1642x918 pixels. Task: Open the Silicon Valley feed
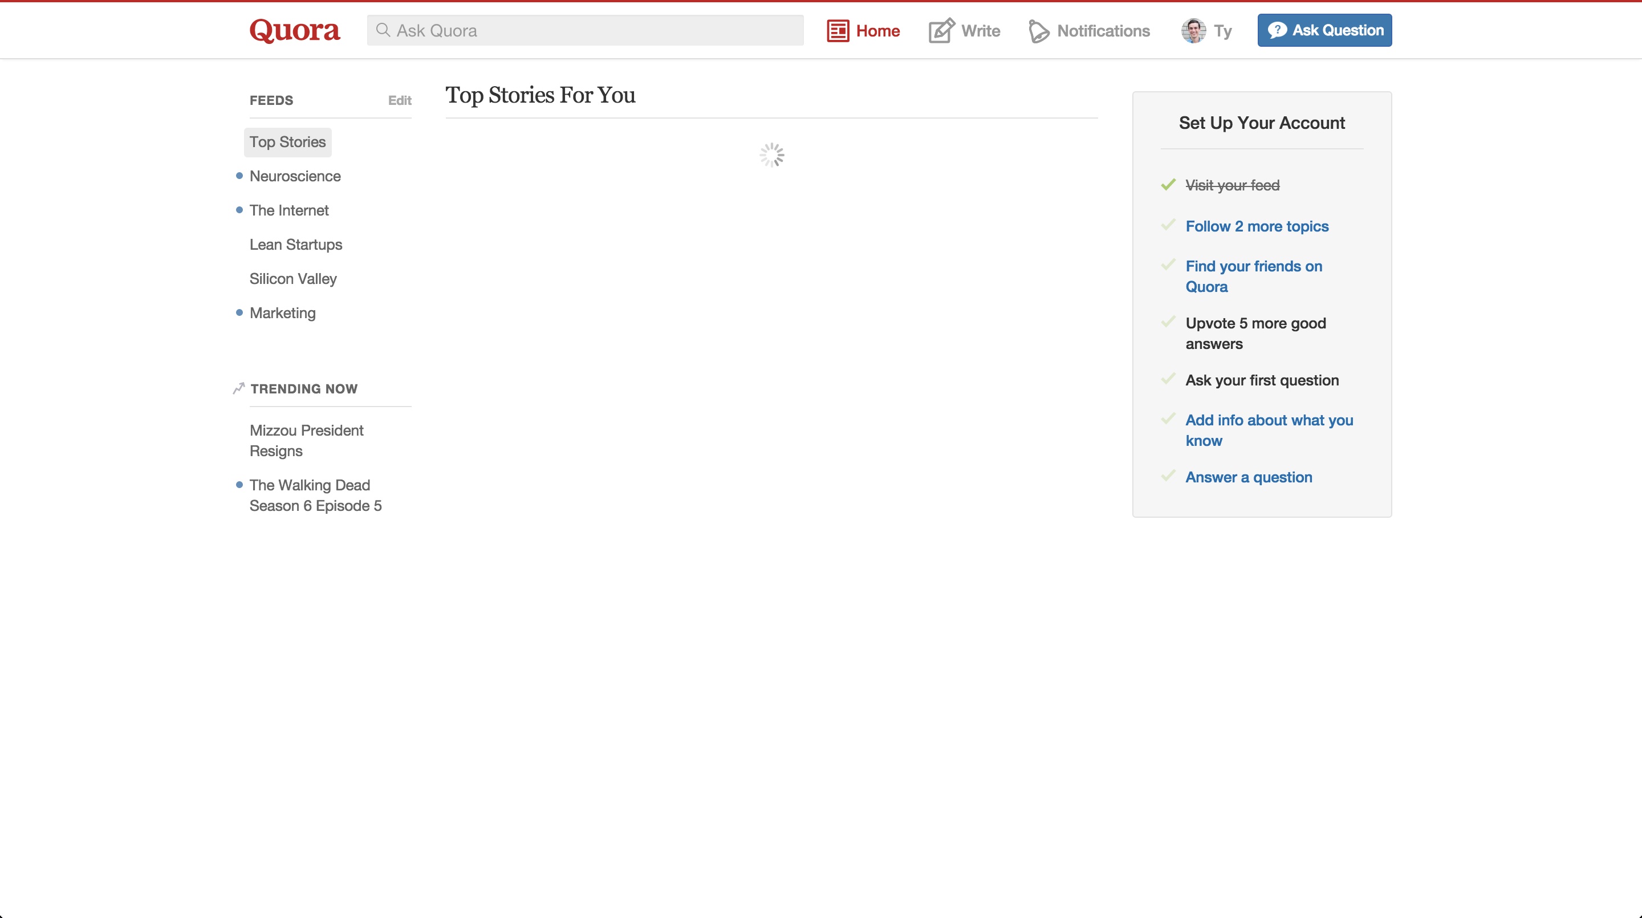pos(293,279)
